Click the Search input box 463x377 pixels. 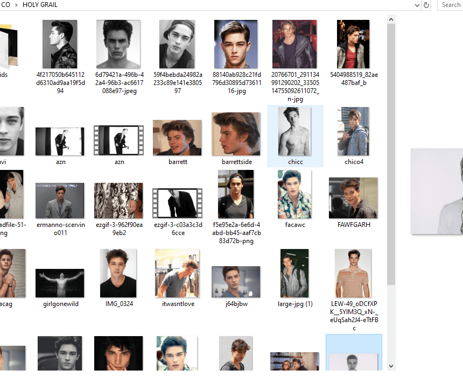click(450, 5)
